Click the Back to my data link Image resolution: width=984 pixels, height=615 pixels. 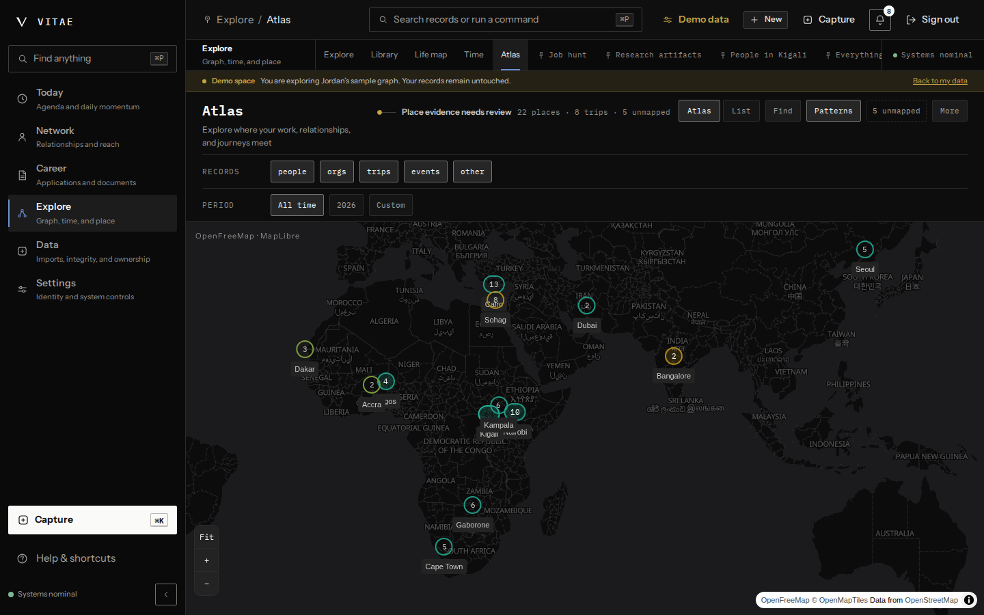(x=940, y=81)
